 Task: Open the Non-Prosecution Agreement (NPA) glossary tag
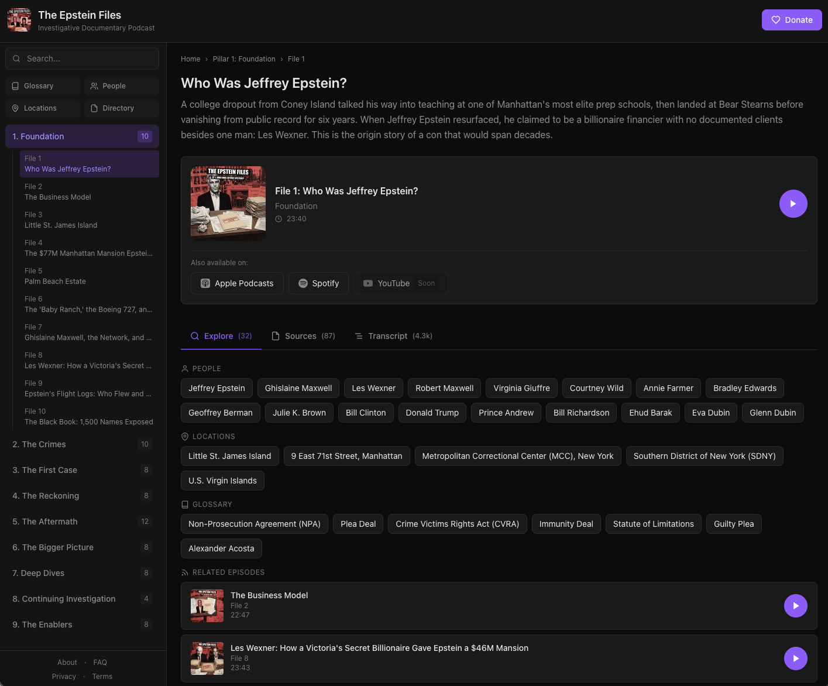pyautogui.click(x=255, y=524)
